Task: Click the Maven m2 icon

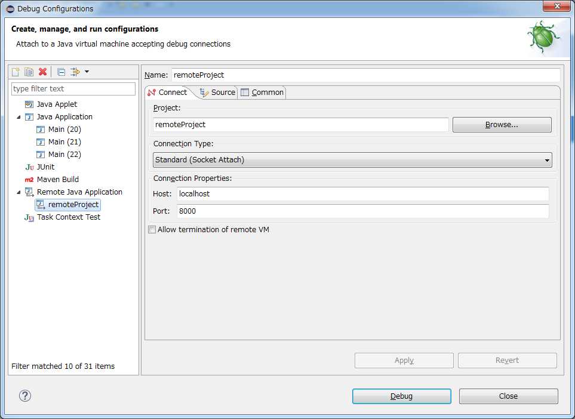Action: coord(29,180)
